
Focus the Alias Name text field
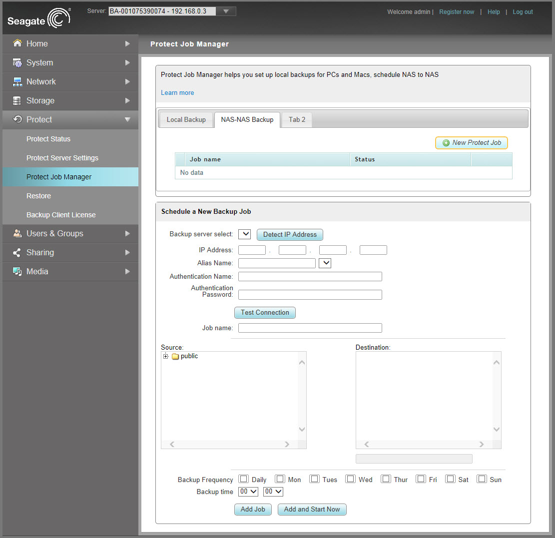click(277, 263)
